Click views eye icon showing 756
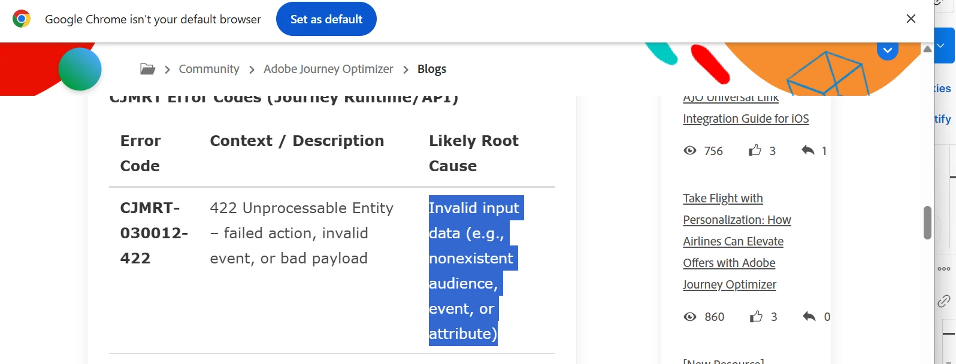Viewport: 956px width, 364px height. pyautogui.click(x=690, y=150)
